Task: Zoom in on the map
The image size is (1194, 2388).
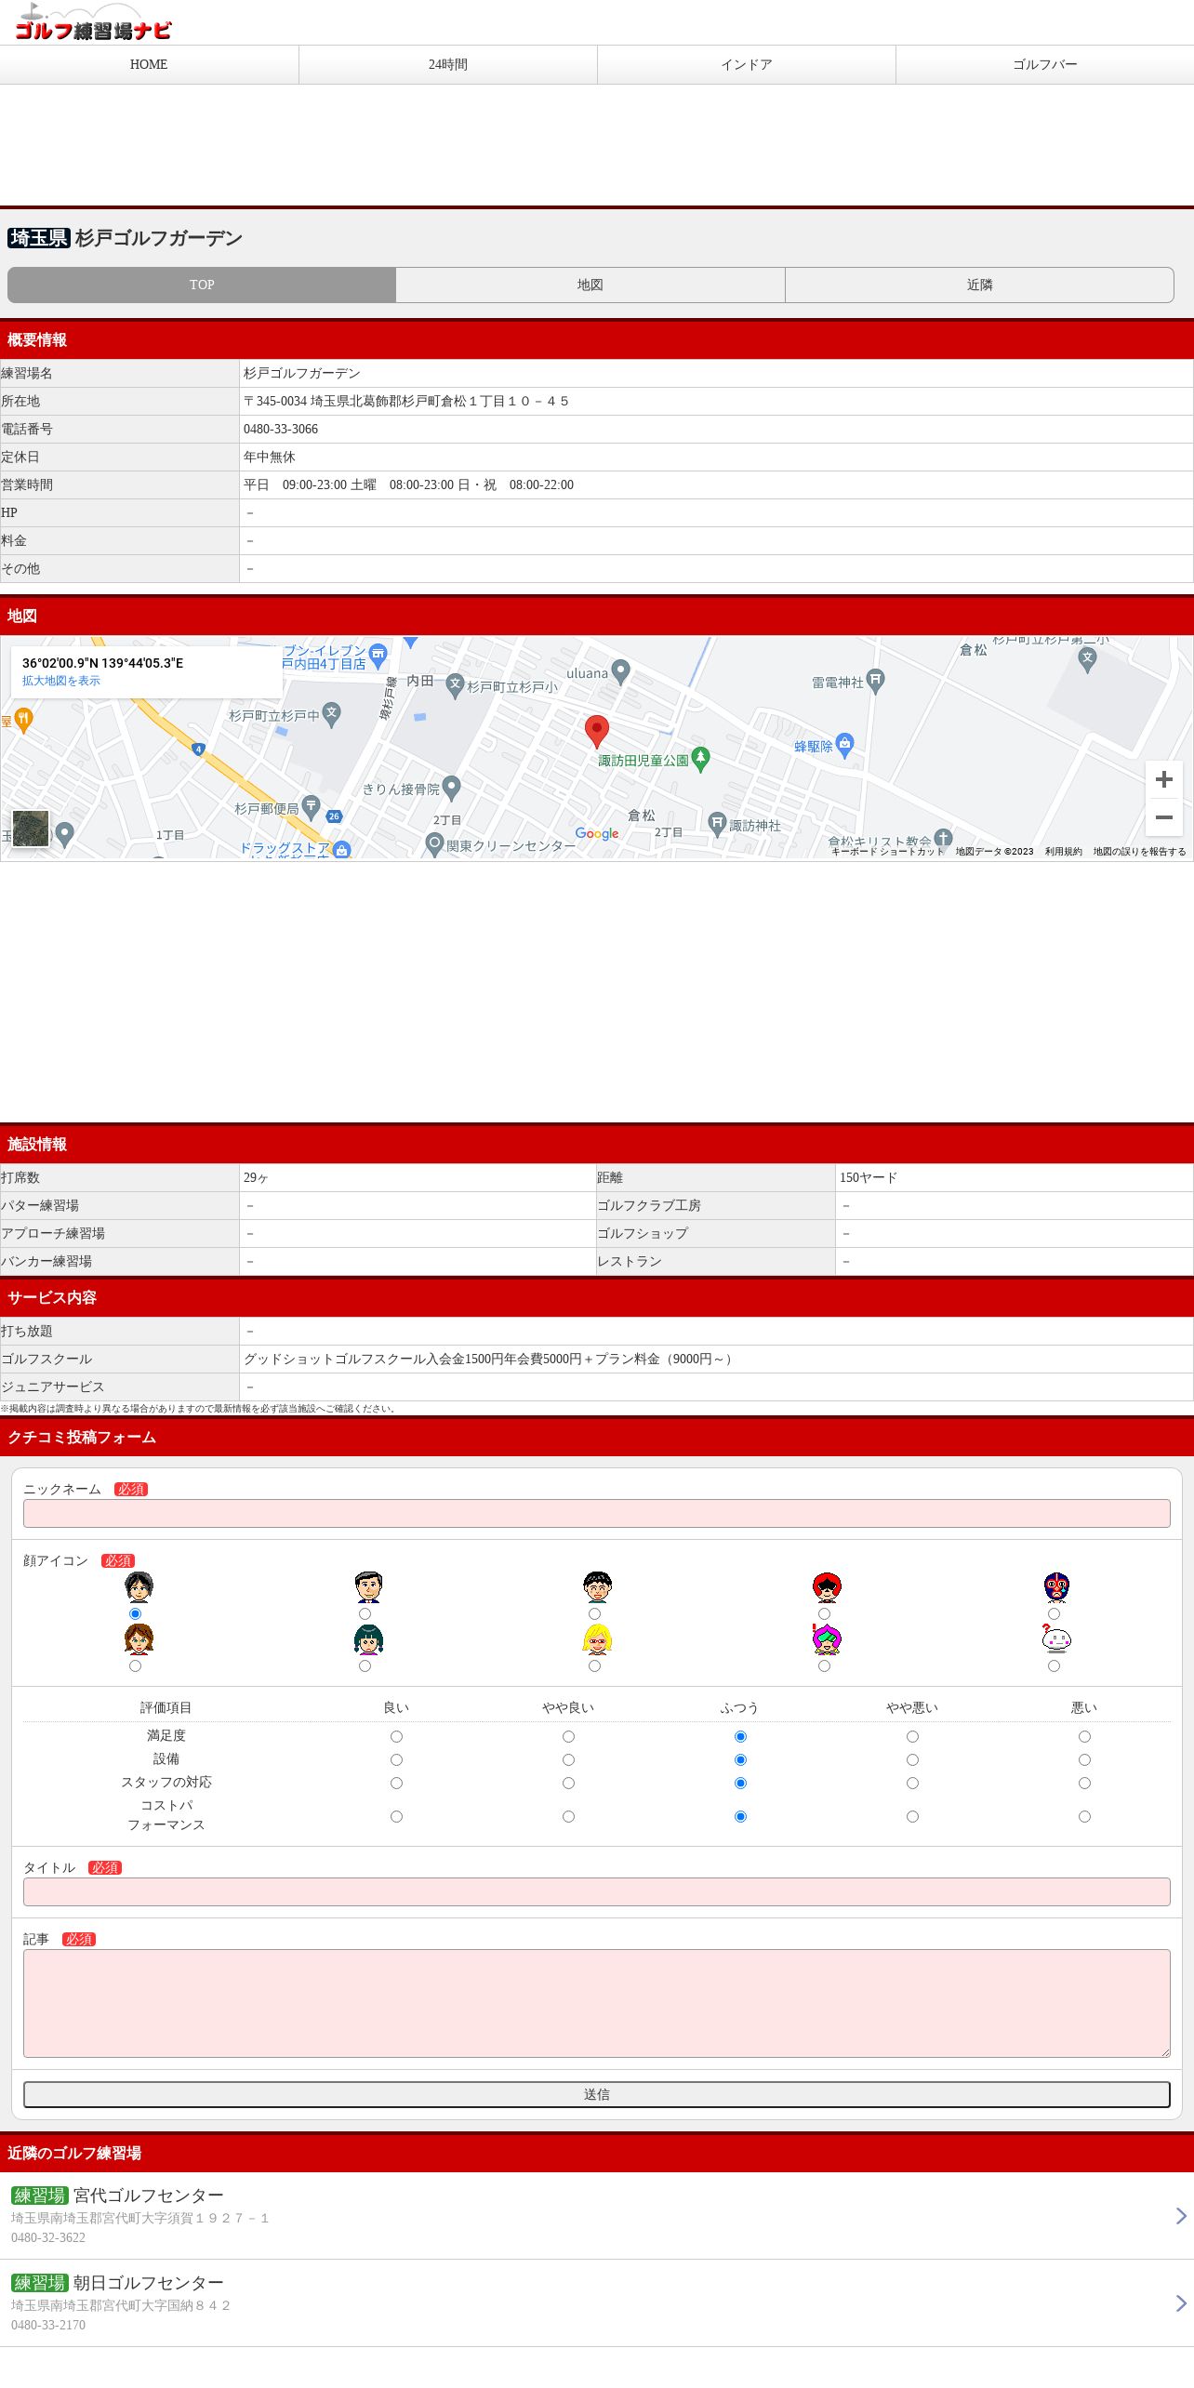Action: point(1163,779)
